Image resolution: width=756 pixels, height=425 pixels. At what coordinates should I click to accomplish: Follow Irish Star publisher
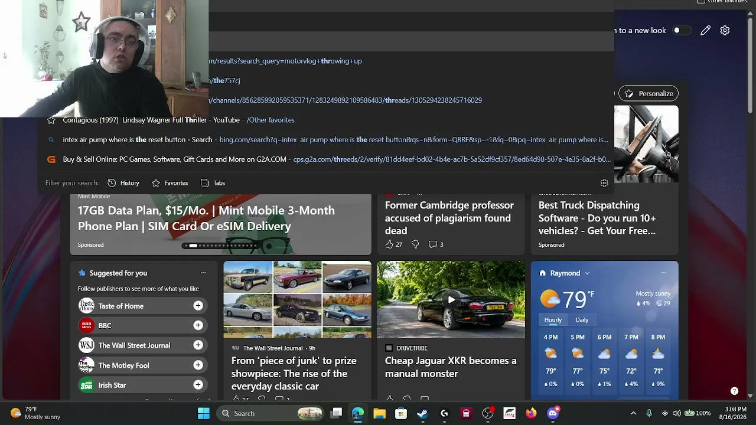198,385
